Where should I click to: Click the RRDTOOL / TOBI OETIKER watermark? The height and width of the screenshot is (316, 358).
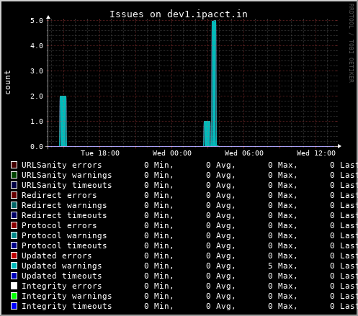point(351,43)
